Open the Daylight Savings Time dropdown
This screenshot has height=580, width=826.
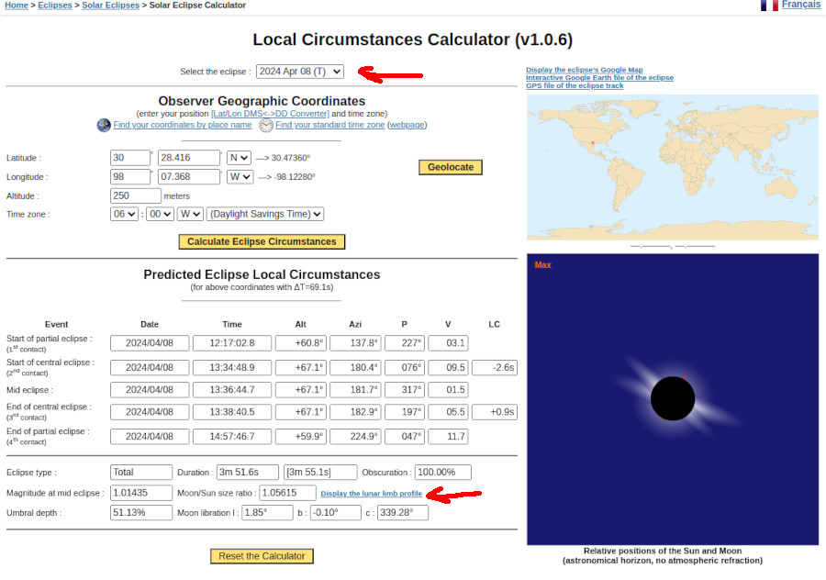(x=265, y=214)
